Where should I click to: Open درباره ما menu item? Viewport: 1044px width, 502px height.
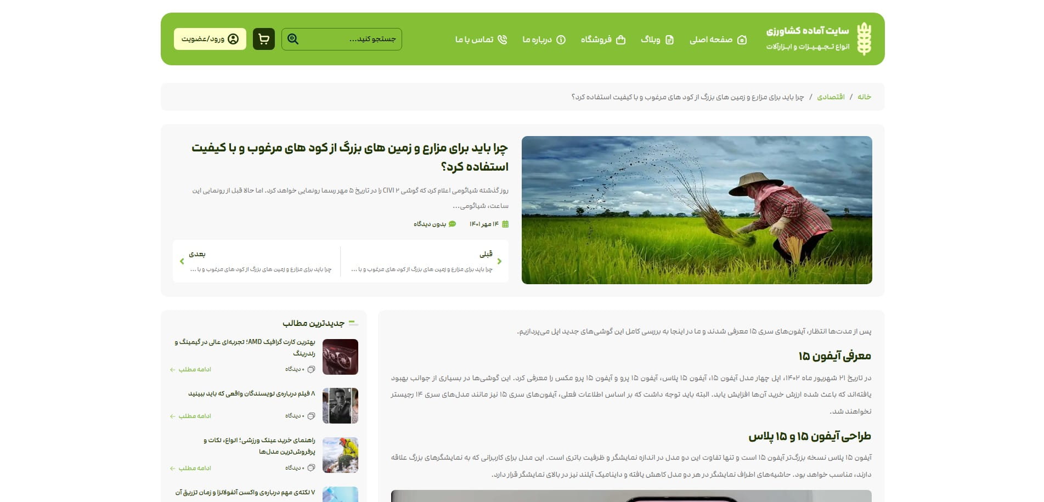click(x=544, y=40)
